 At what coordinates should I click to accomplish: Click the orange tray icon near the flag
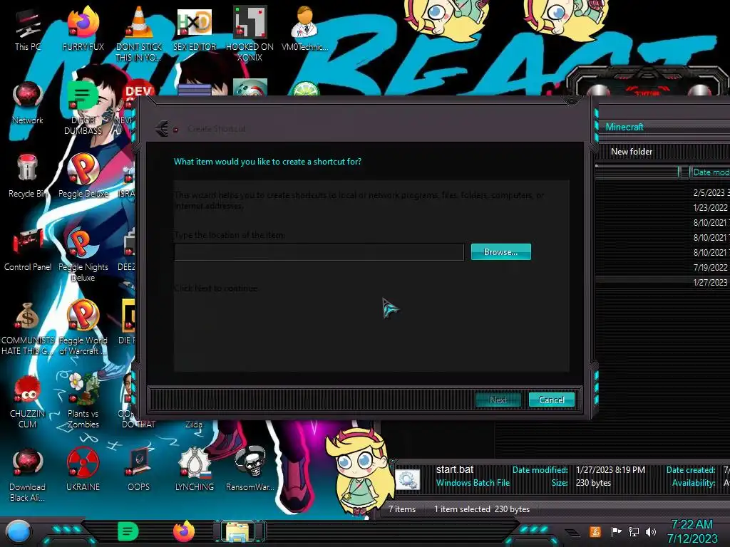tap(595, 531)
